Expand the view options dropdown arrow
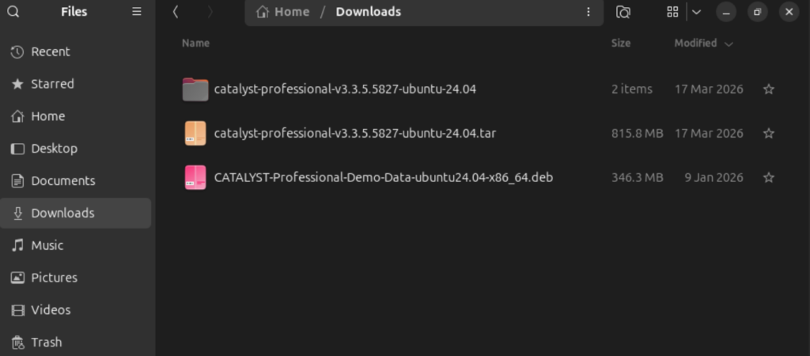The image size is (810, 356). [x=696, y=12]
